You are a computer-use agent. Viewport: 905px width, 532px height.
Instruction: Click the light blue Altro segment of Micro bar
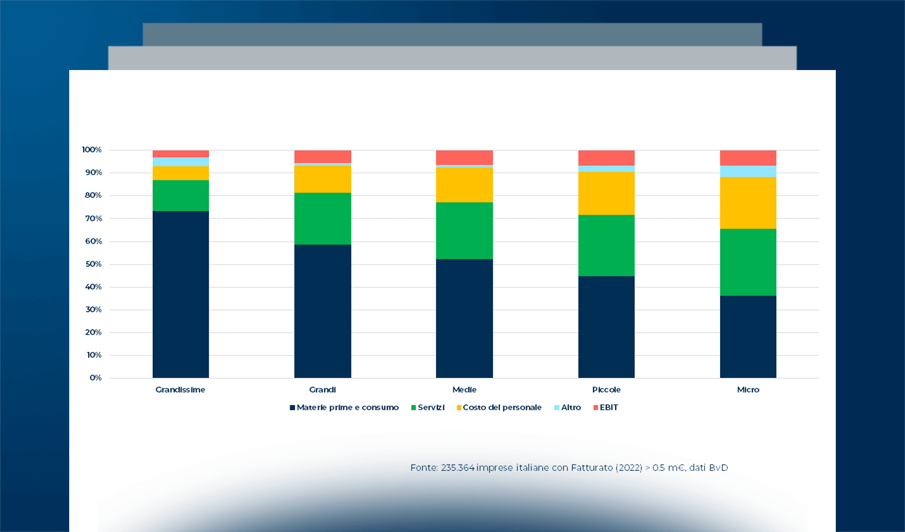click(x=748, y=171)
